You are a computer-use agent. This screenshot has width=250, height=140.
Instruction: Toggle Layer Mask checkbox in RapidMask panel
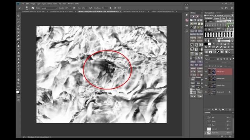coord(205,16)
